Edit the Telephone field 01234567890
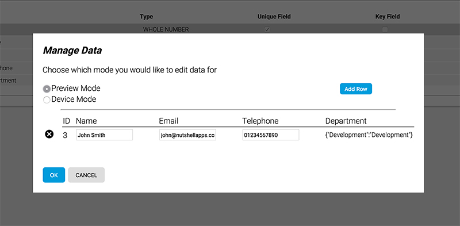 [x=271, y=135]
